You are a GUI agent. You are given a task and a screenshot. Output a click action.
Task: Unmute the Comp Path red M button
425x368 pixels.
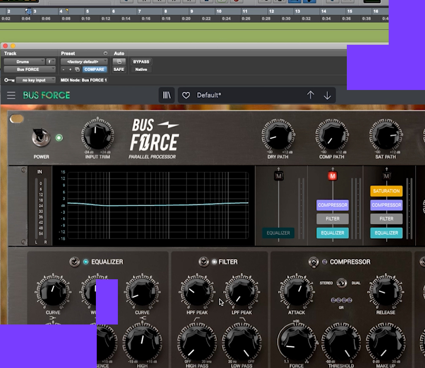tap(332, 176)
